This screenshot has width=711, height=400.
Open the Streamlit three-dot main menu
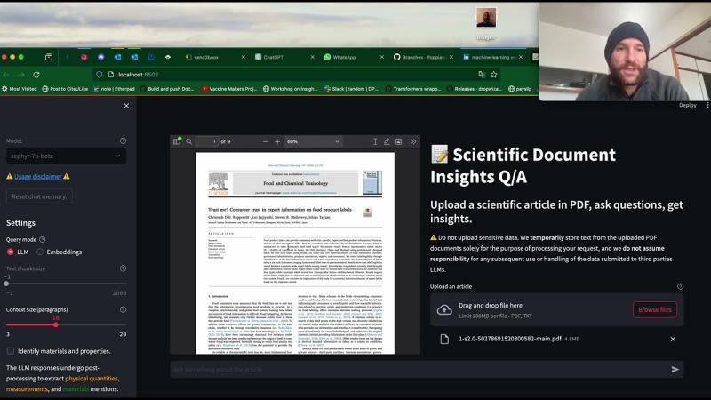click(707, 105)
